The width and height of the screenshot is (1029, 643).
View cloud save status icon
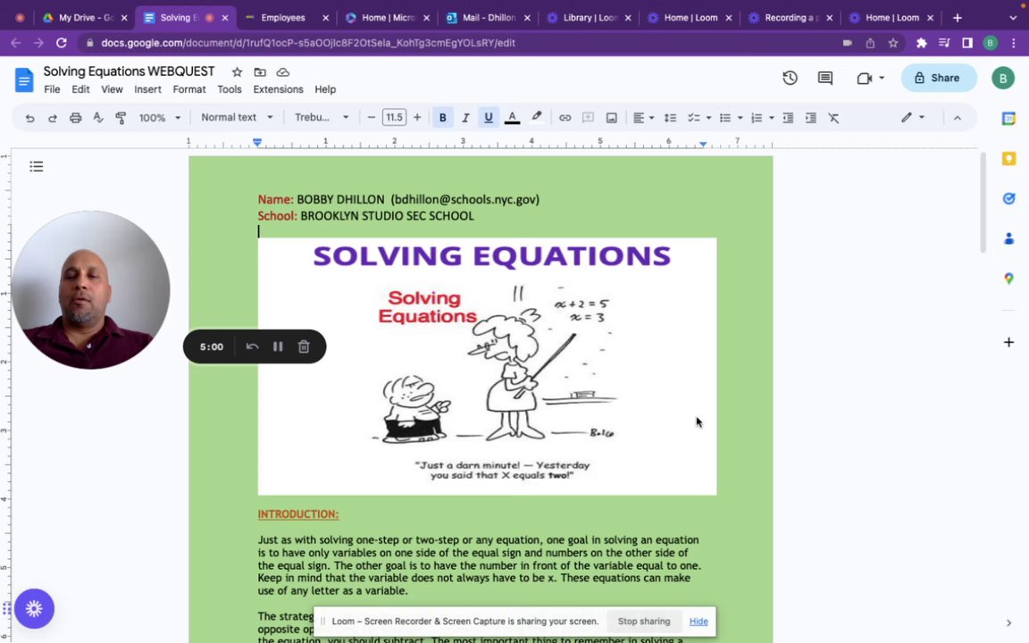click(x=283, y=72)
